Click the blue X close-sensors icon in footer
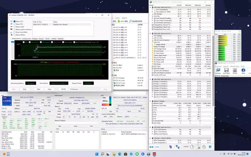The height and width of the screenshot is (157, 251). [x=210, y=147]
